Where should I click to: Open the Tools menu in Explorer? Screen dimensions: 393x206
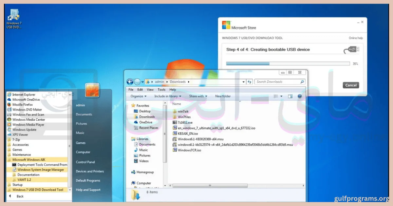[x=161, y=90]
